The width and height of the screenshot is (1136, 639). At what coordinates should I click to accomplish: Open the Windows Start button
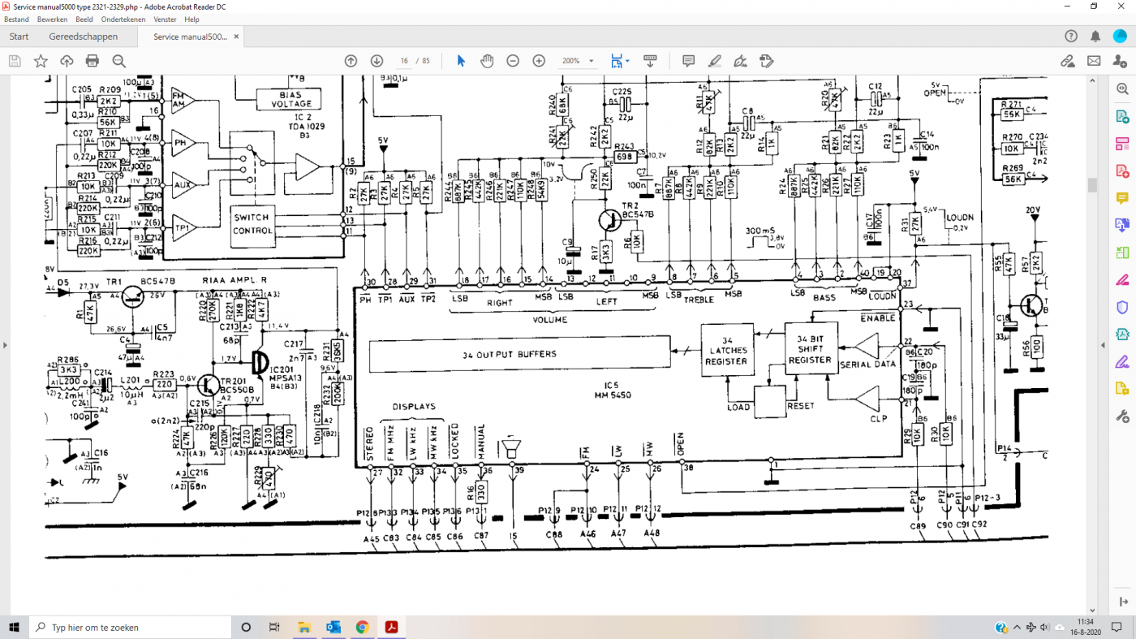15,627
